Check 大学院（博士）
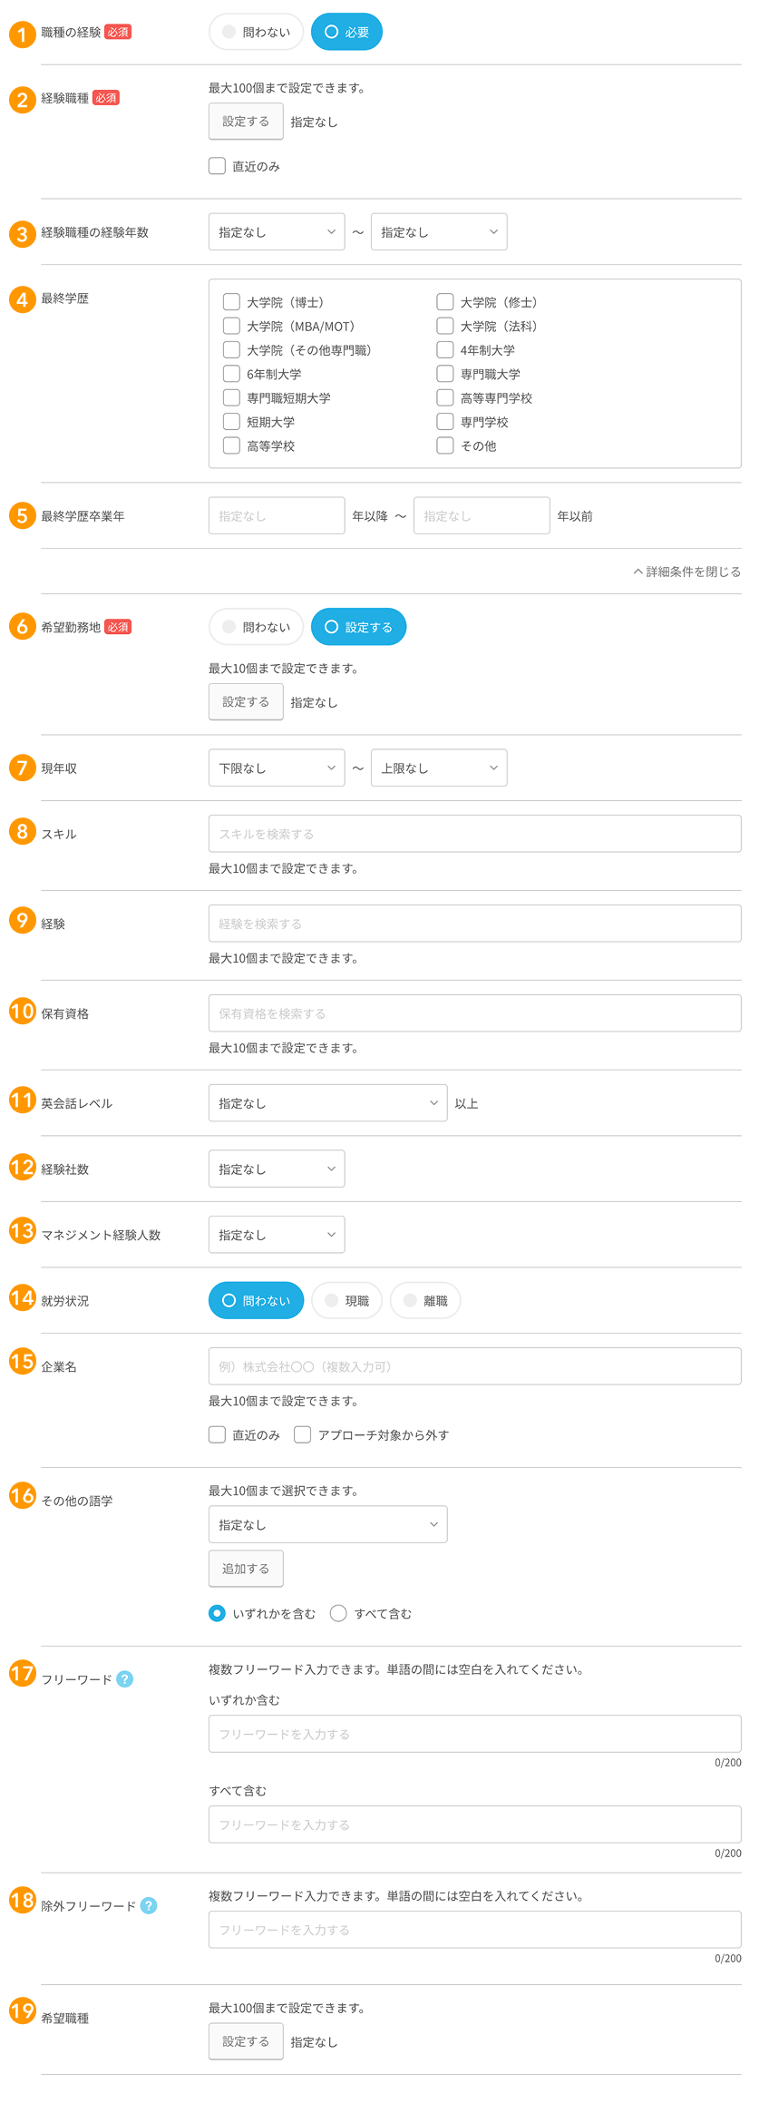Screen dimensions: 769x2103 click(231, 302)
